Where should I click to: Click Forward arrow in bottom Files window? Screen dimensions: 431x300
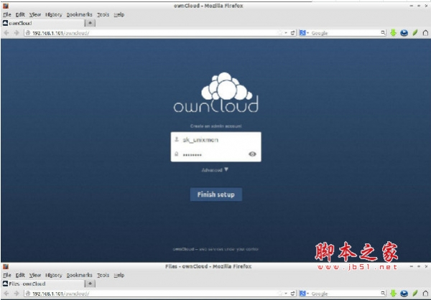point(17,294)
